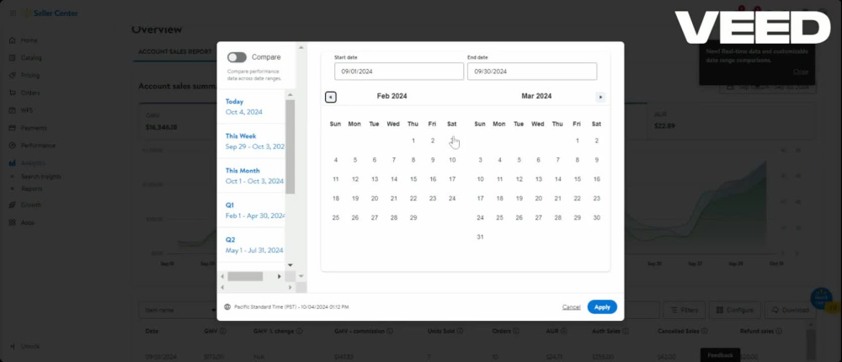The width and height of the screenshot is (842, 362).
Task: Click the Cancelled Sales info icon
Action: 704,332
